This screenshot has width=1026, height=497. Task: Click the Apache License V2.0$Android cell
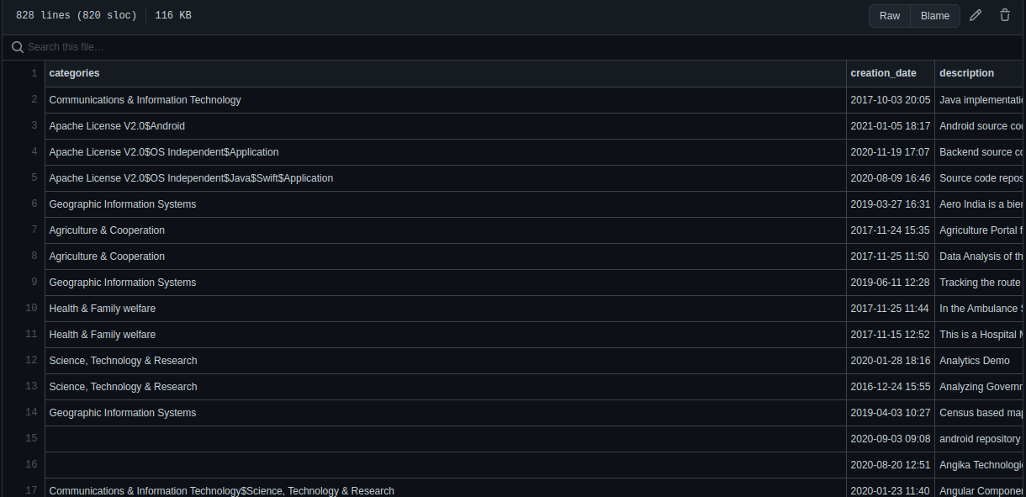[x=117, y=126]
